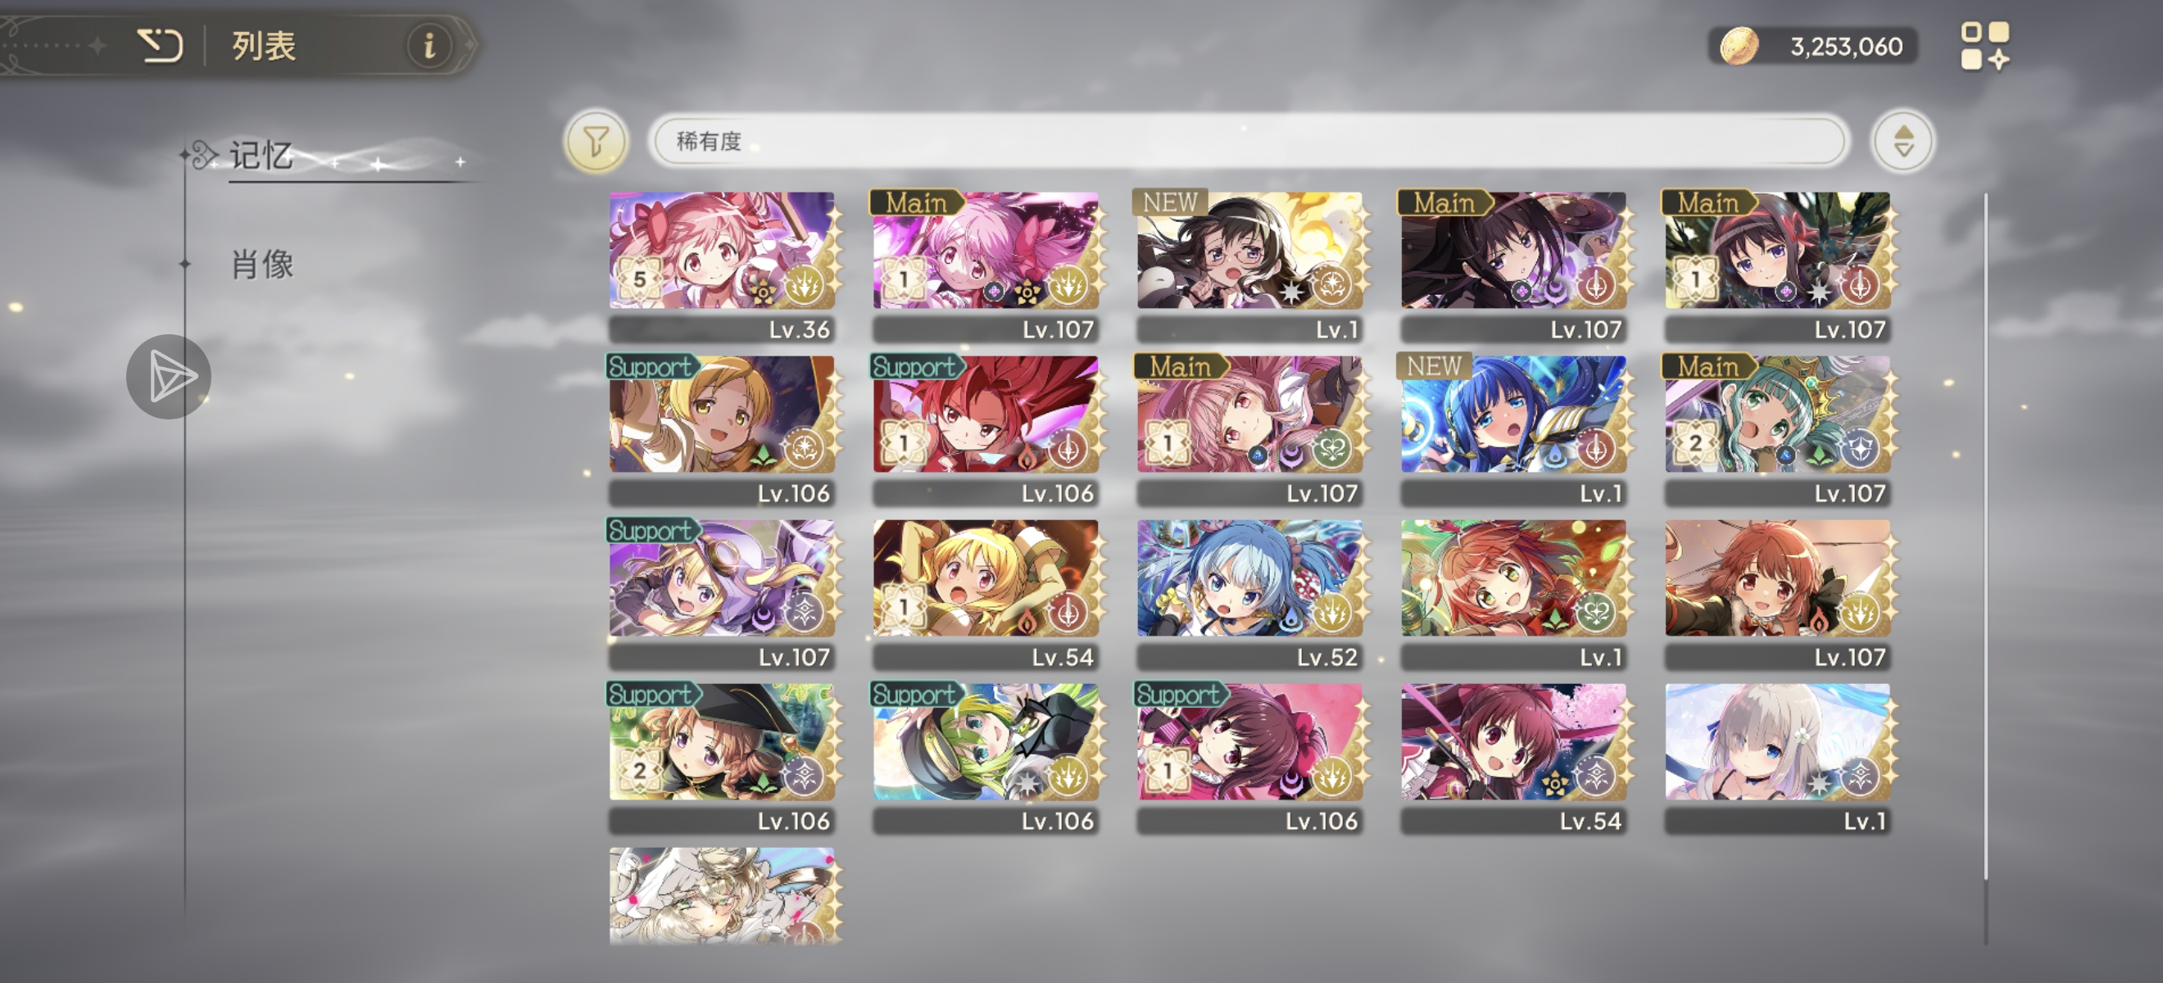The image size is (2163, 983).
Task: Select the partially visible blonde card at bottom
Action: pos(722,895)
